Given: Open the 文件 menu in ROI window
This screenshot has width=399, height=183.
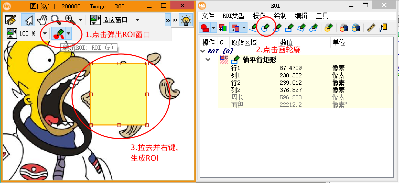Looking at the screenshot, I should [208, 16].
